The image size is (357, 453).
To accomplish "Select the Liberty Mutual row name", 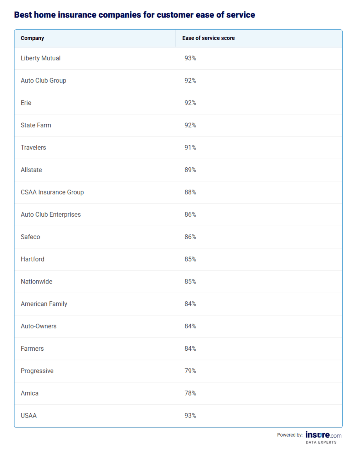I will 41,58.
